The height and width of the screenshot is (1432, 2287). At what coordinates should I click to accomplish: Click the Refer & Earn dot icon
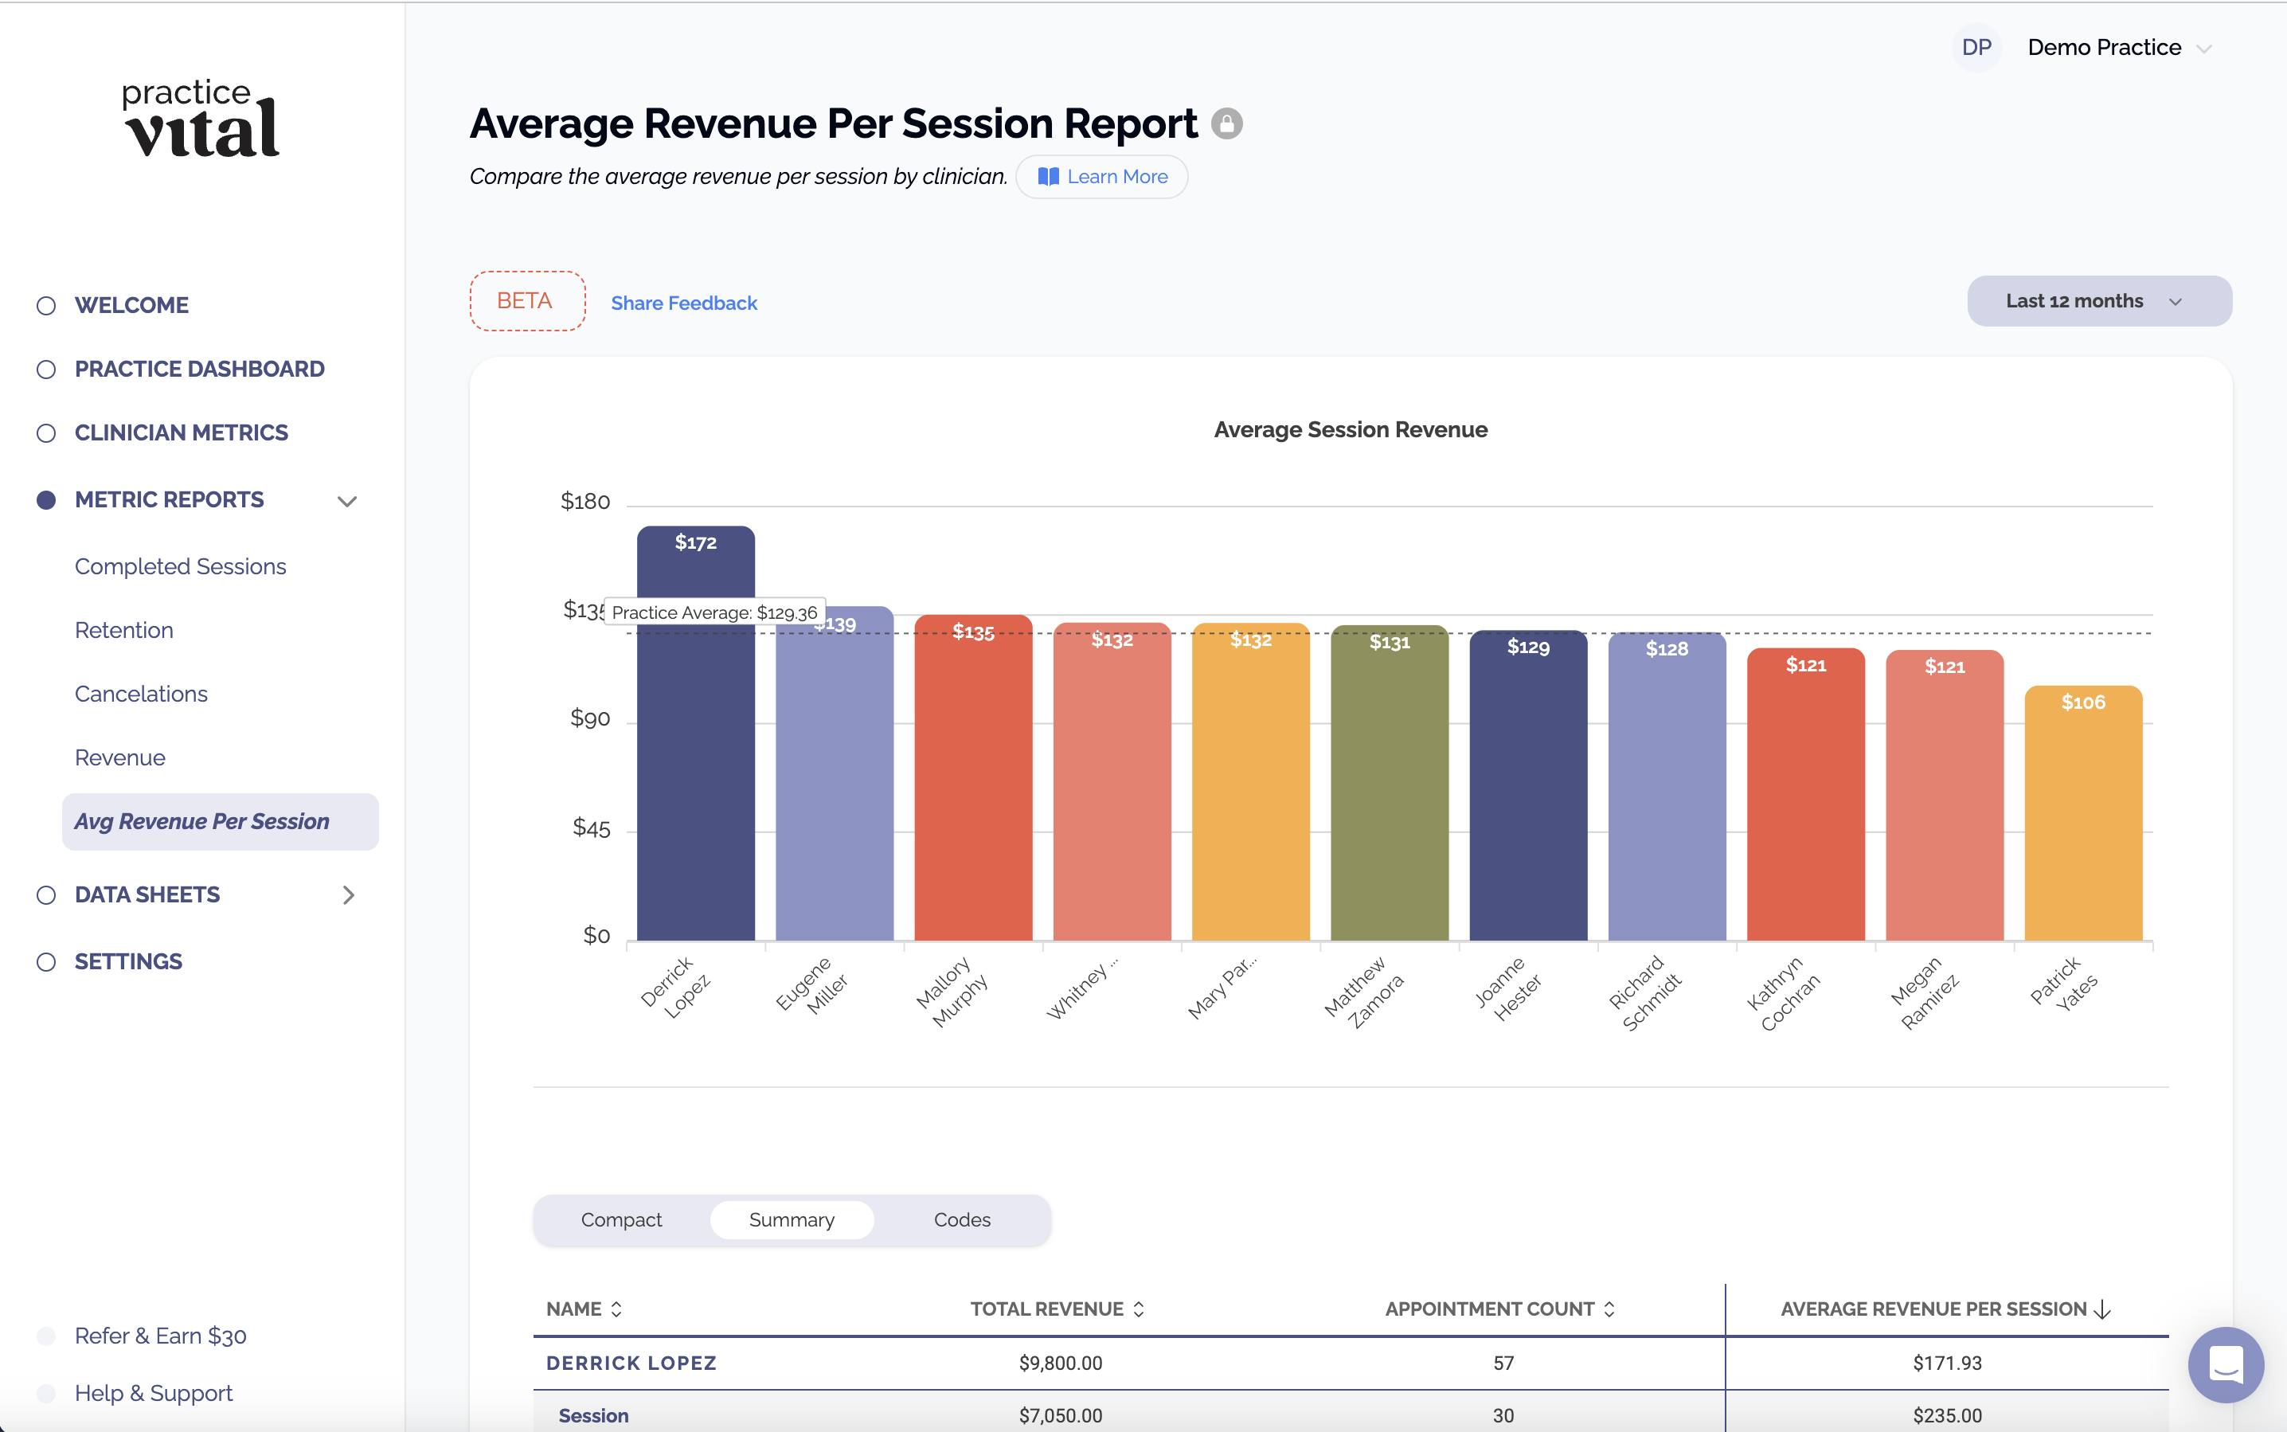pyautogui.click(x=45, y=1336)
